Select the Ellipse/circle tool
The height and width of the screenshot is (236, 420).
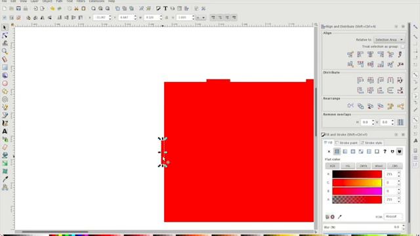pyautogui.click(x=5, y=83)
